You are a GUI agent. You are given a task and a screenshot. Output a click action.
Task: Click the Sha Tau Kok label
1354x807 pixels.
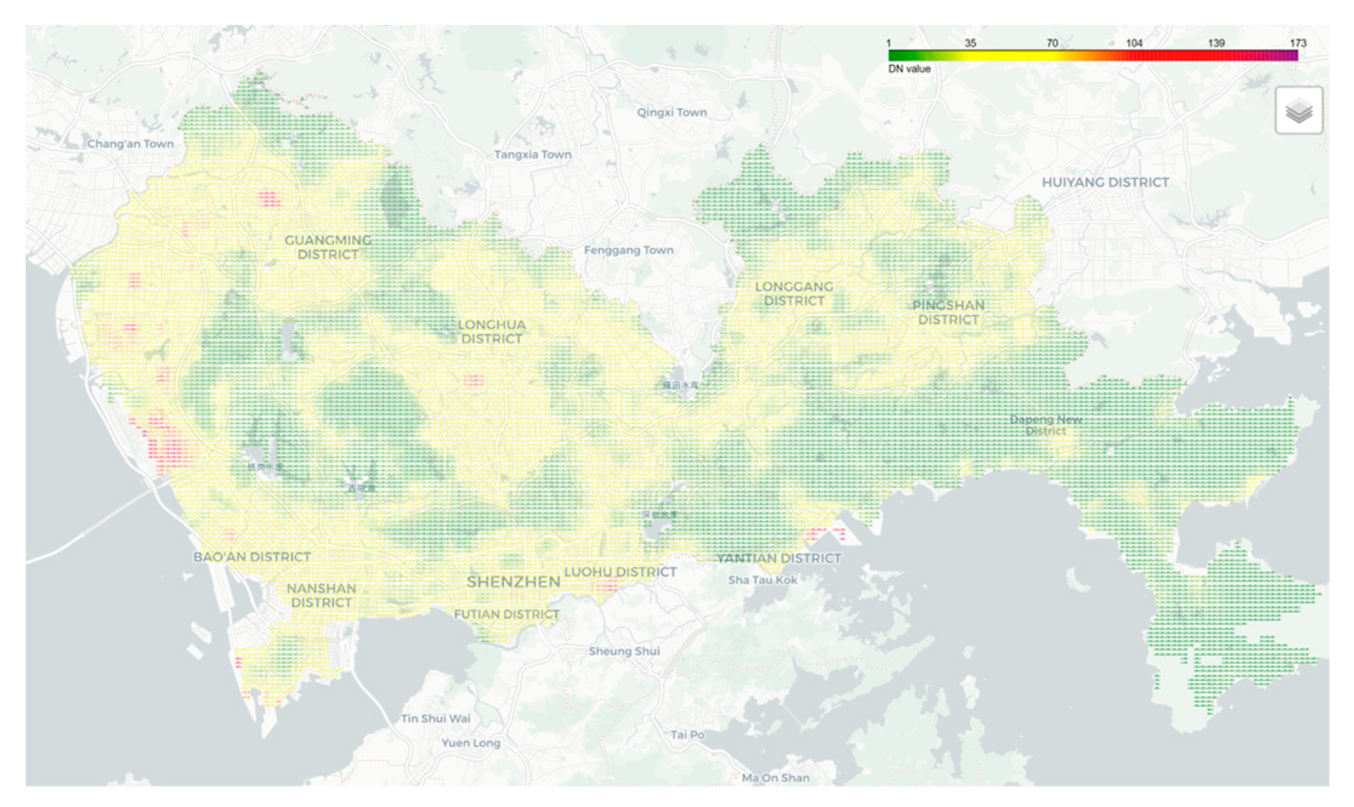(x=763, y=580)
